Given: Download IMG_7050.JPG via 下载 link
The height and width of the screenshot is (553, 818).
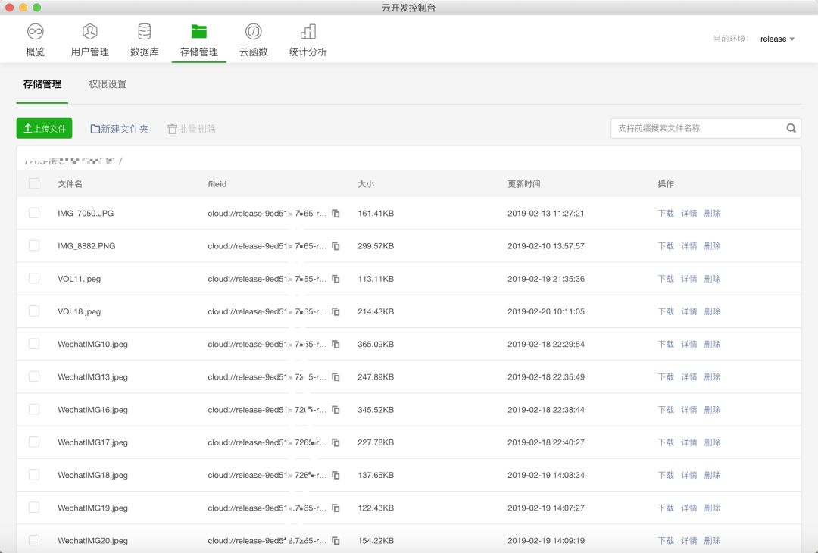Looking at the screenshot, I should pos(666,214).
